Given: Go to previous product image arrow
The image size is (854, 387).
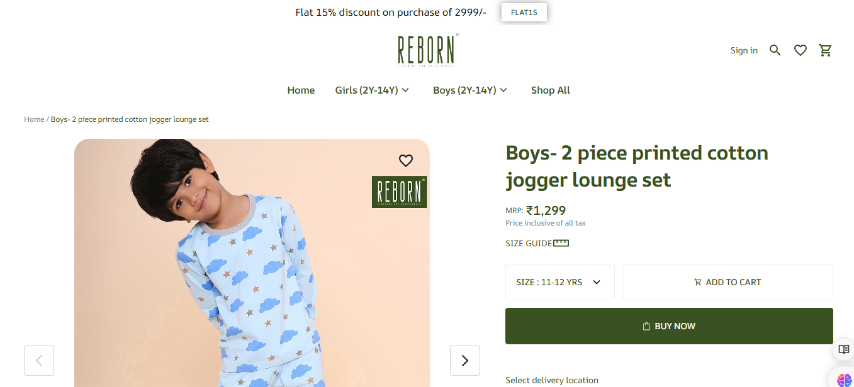Looking at the screenshot, I should (39, 360).
